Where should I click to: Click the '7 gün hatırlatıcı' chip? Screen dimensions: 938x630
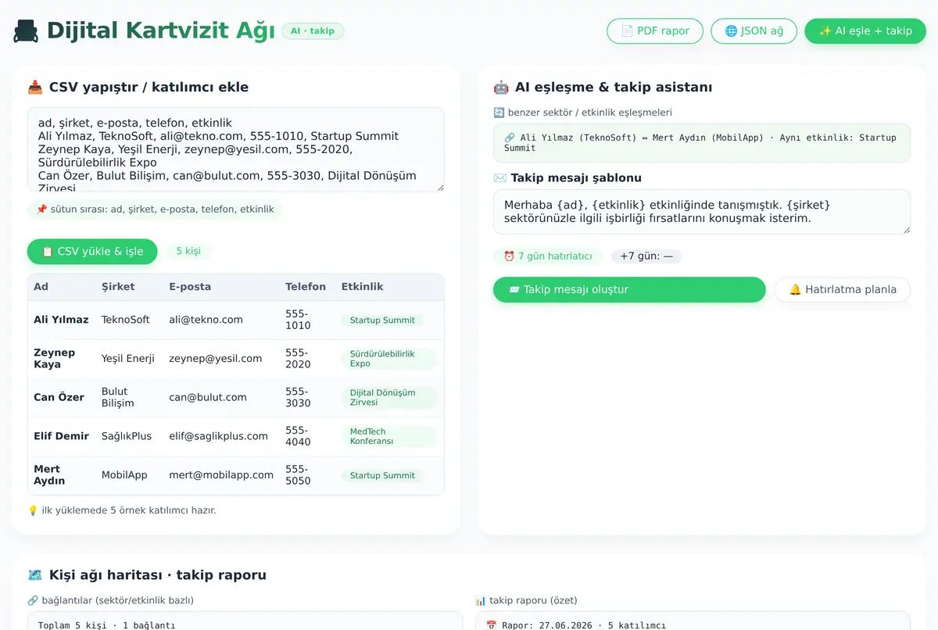click(x=548, y=256)
